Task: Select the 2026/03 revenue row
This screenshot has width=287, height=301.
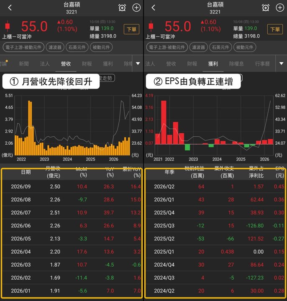Action: pos(72,265)
